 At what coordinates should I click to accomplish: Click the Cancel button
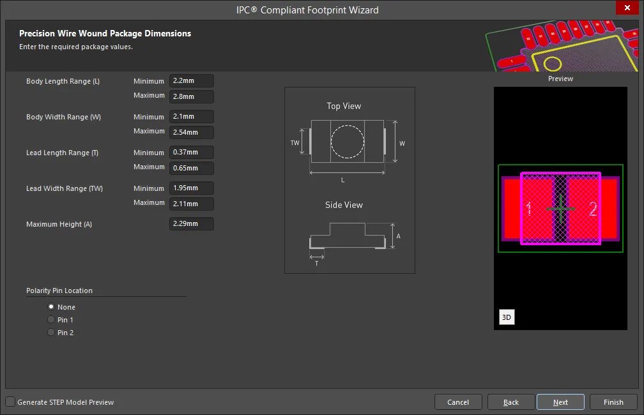[458, 402]
